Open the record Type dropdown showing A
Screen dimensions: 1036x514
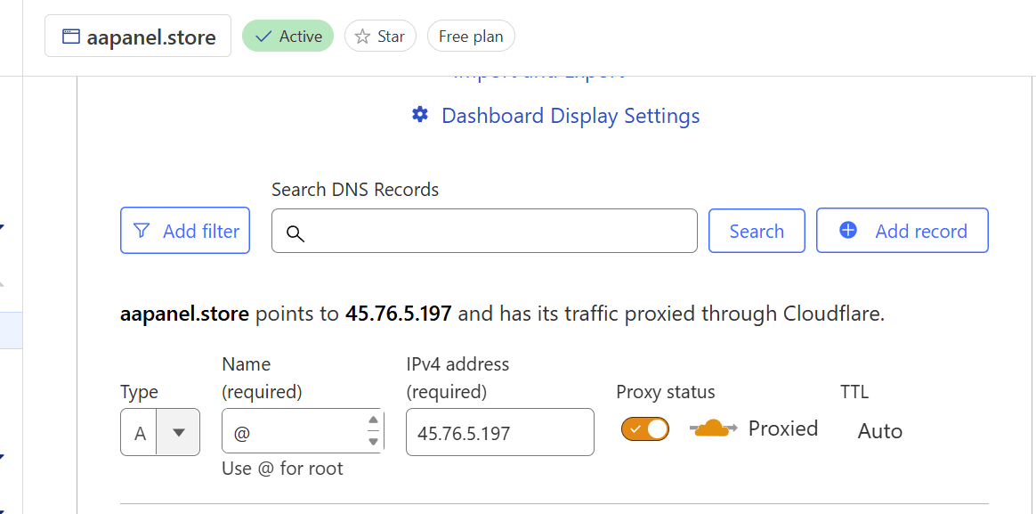click(178, 432)
